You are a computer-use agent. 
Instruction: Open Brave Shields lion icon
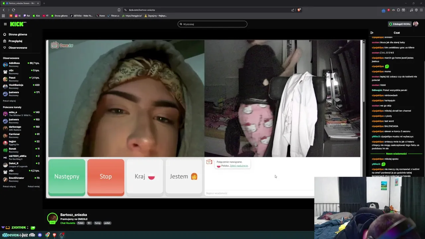299,10
